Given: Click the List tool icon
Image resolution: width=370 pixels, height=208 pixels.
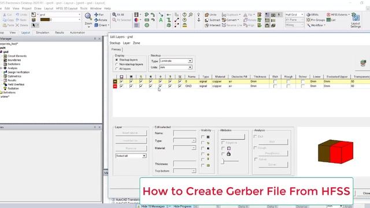Looking at the screenshot, I should click(328, 20).
